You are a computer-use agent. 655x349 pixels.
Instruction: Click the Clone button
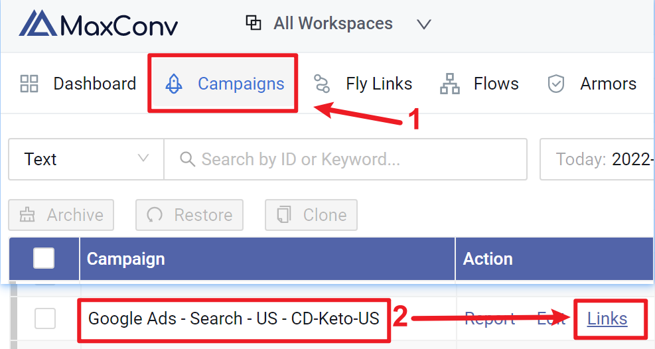[311, 215]
